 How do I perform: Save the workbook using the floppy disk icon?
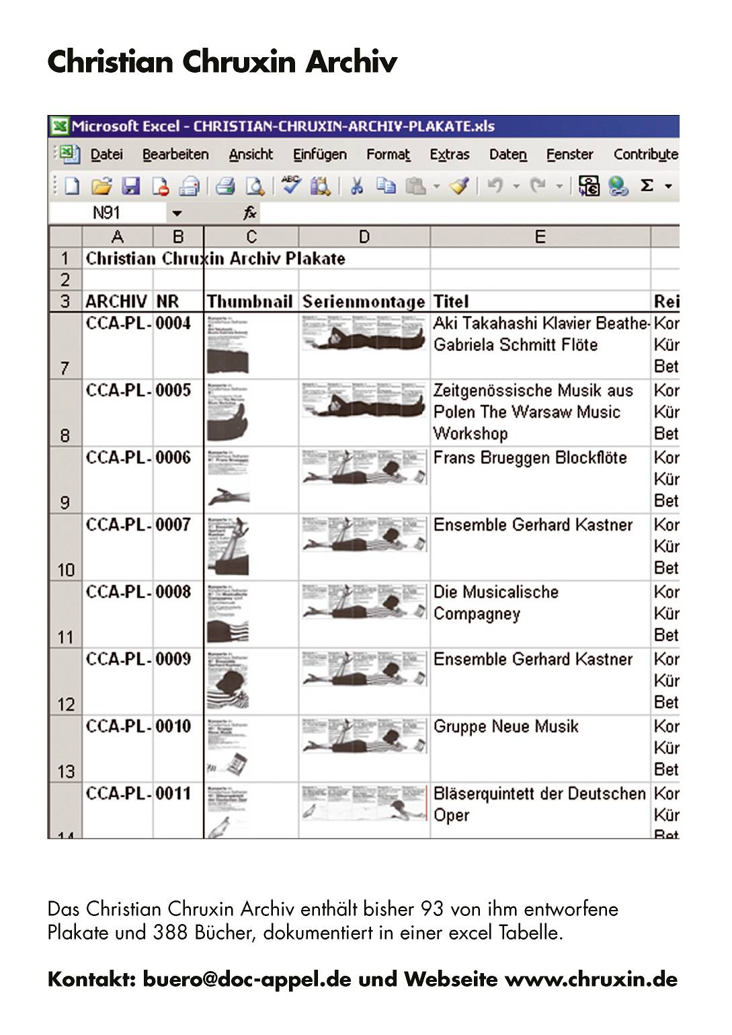click(x=130, y=186)
